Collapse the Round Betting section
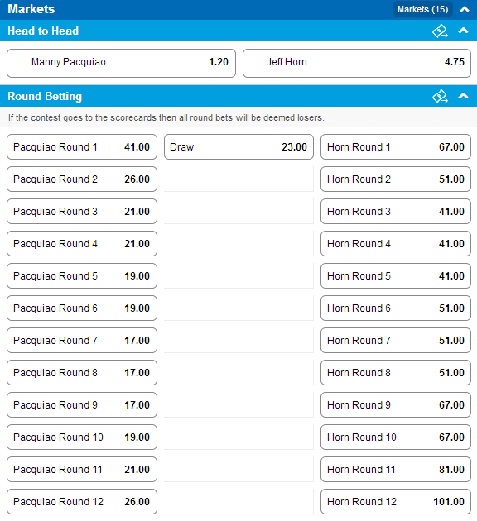477x521 pixels. click(x=464, y=96)
